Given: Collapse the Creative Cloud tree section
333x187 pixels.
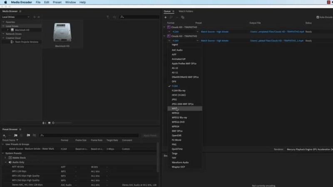Looking at the screenshot, I should point(3,38).
